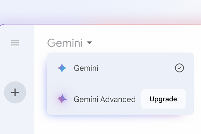
Task: Click the purple Gemini Advanced sparkle icon
Action: pyautogui.click(x=62, y=99)
